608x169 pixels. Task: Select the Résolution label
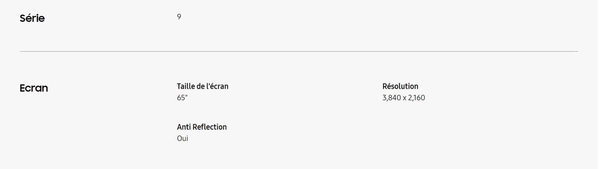(400, 86)
